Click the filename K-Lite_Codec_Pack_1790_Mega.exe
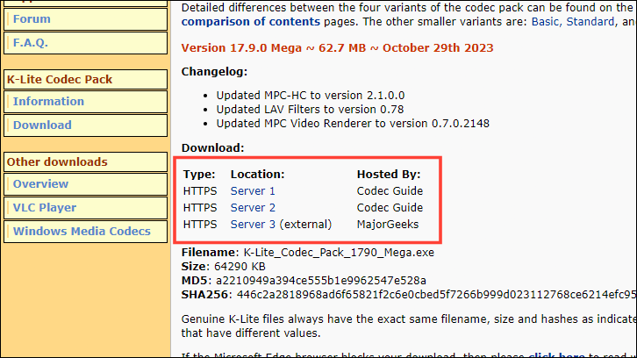 pyautogui.click(x=339, y=253)
